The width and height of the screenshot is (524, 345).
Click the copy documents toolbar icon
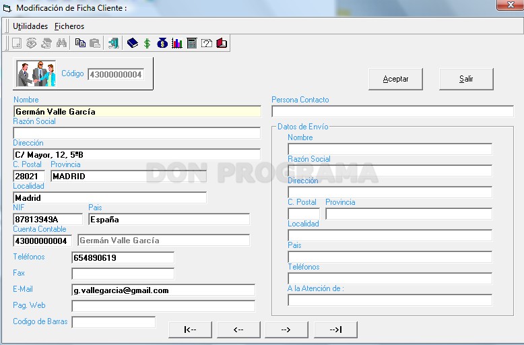(x=80, y=43)
